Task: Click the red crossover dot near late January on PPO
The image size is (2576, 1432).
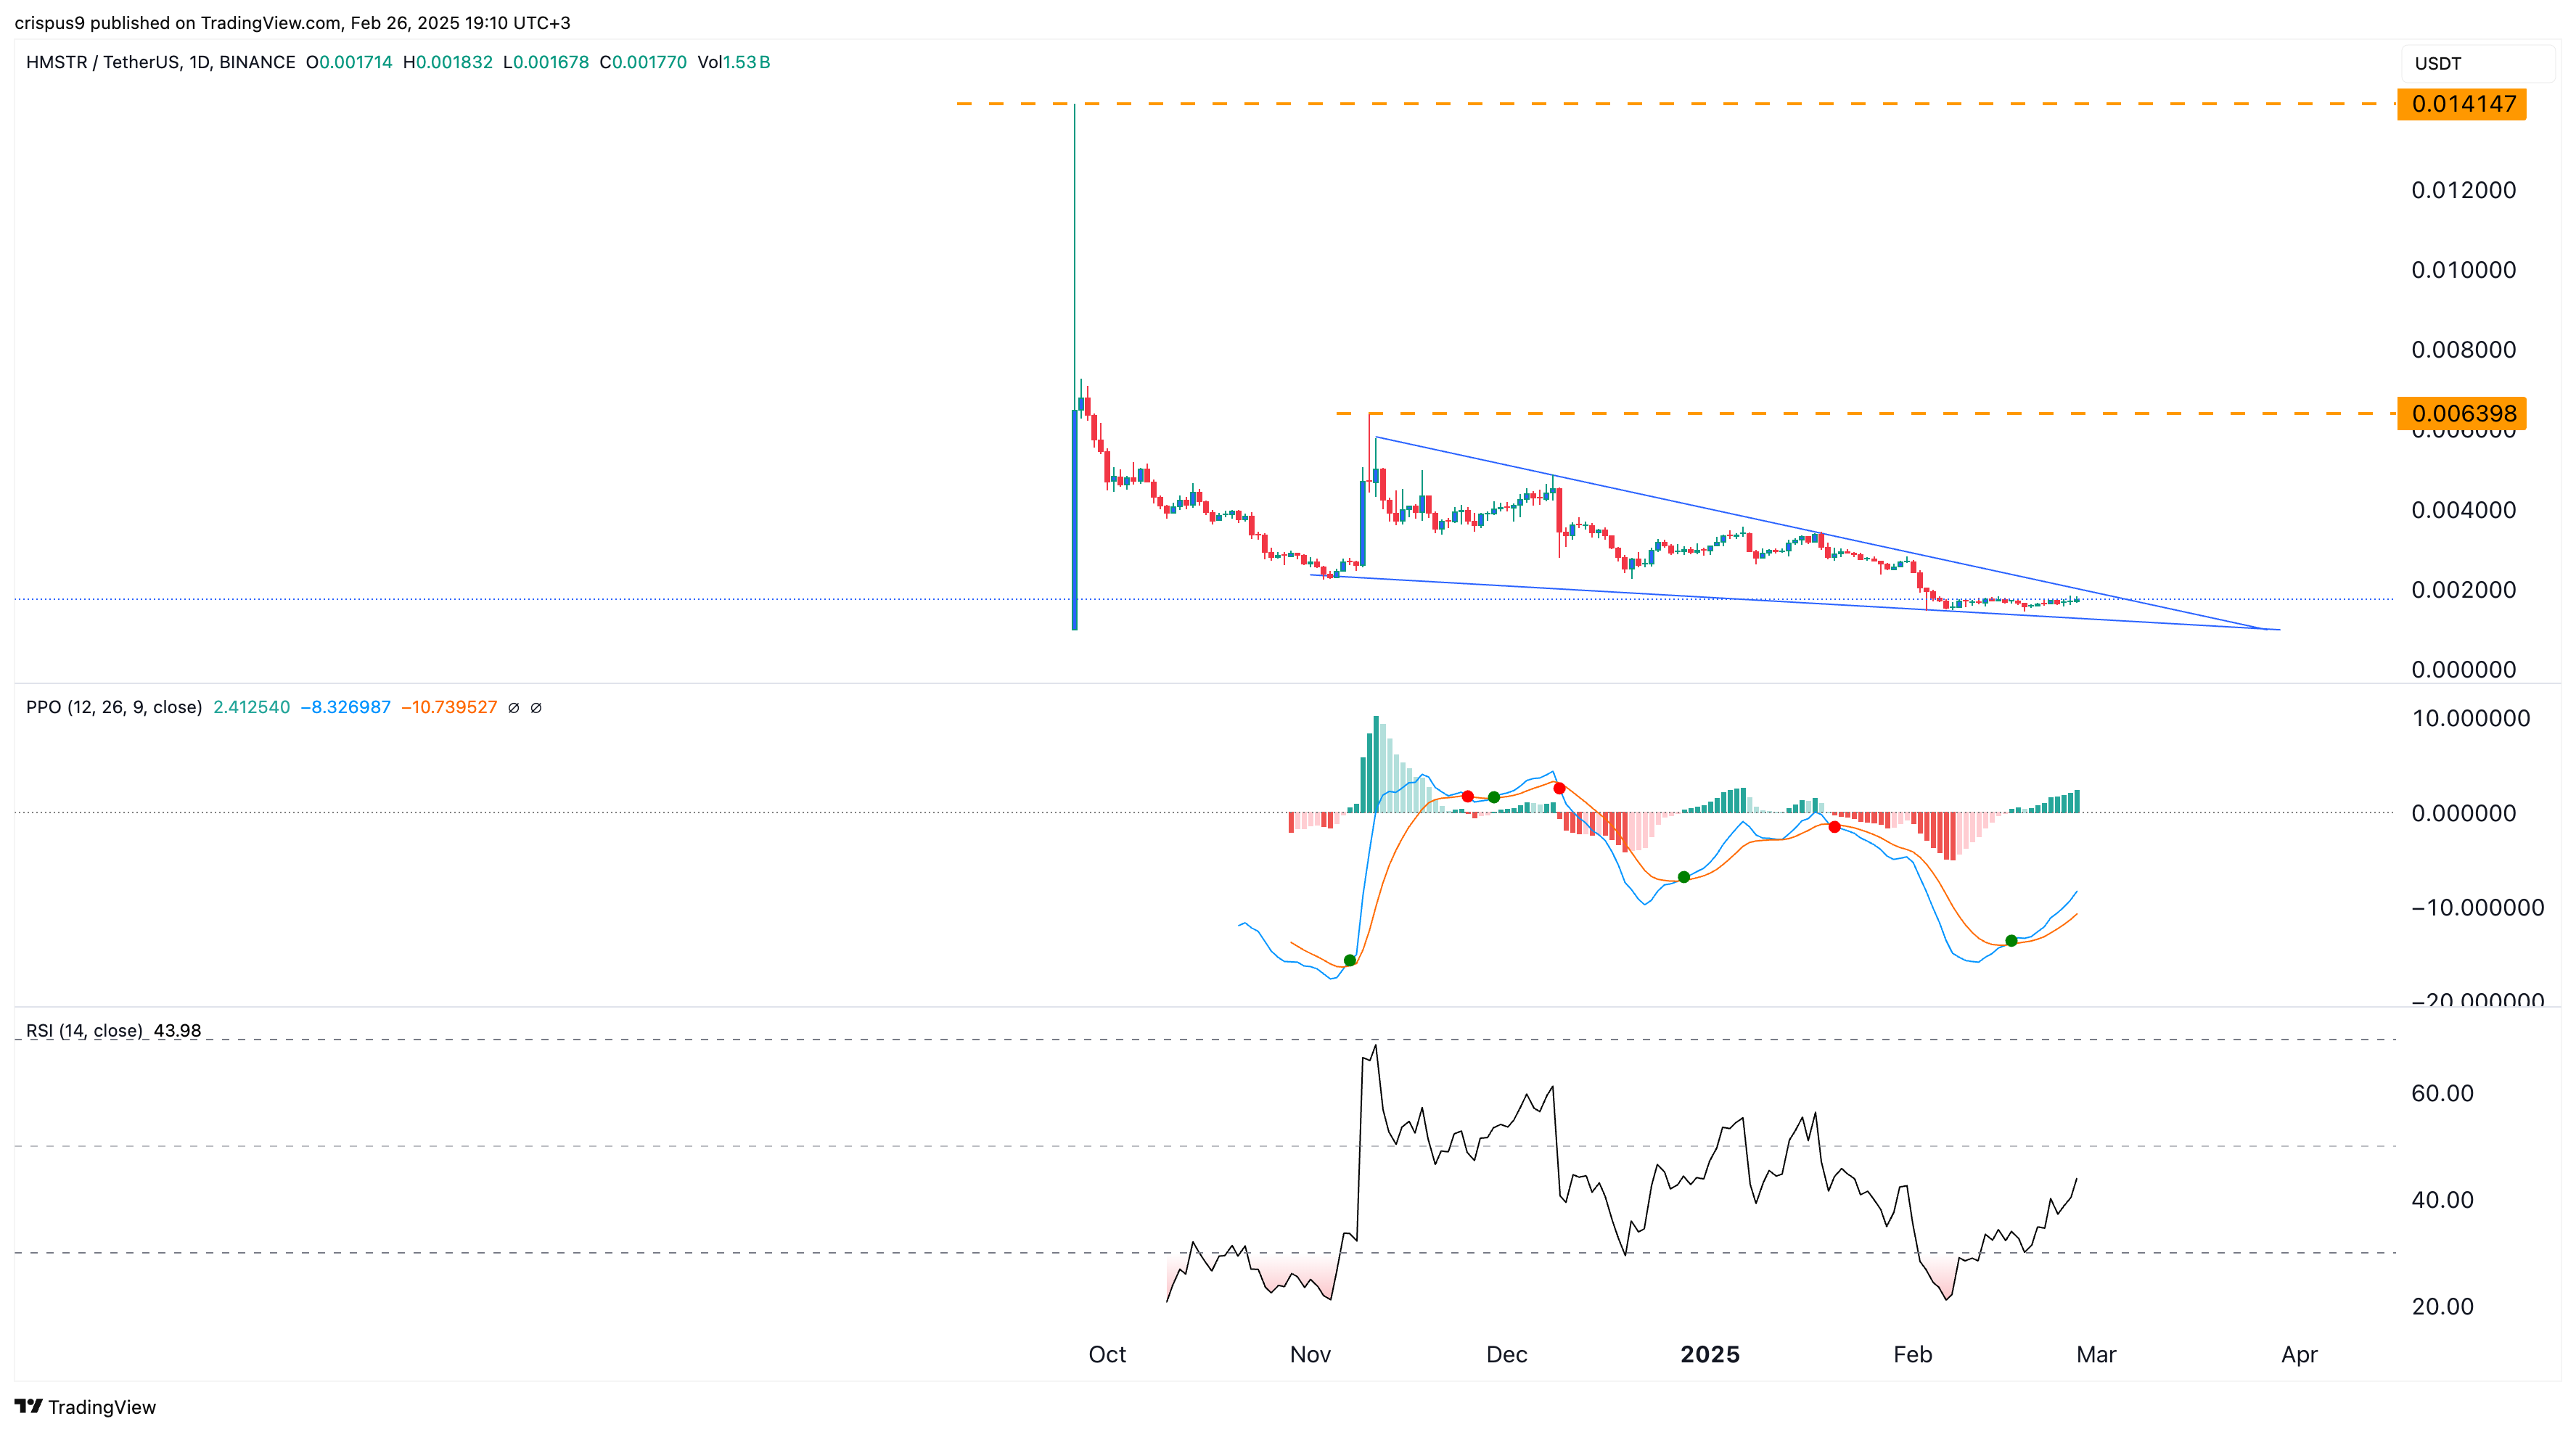Action: tap(1834, 827)
